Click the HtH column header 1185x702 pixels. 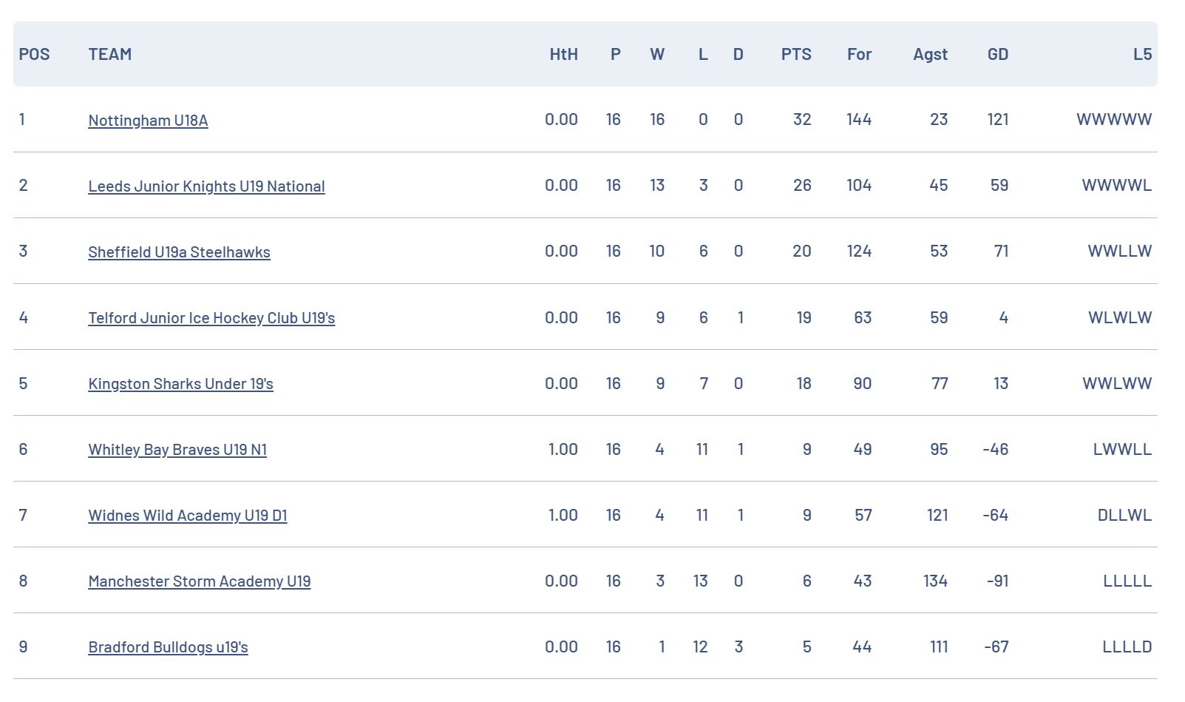coord(563,54)
